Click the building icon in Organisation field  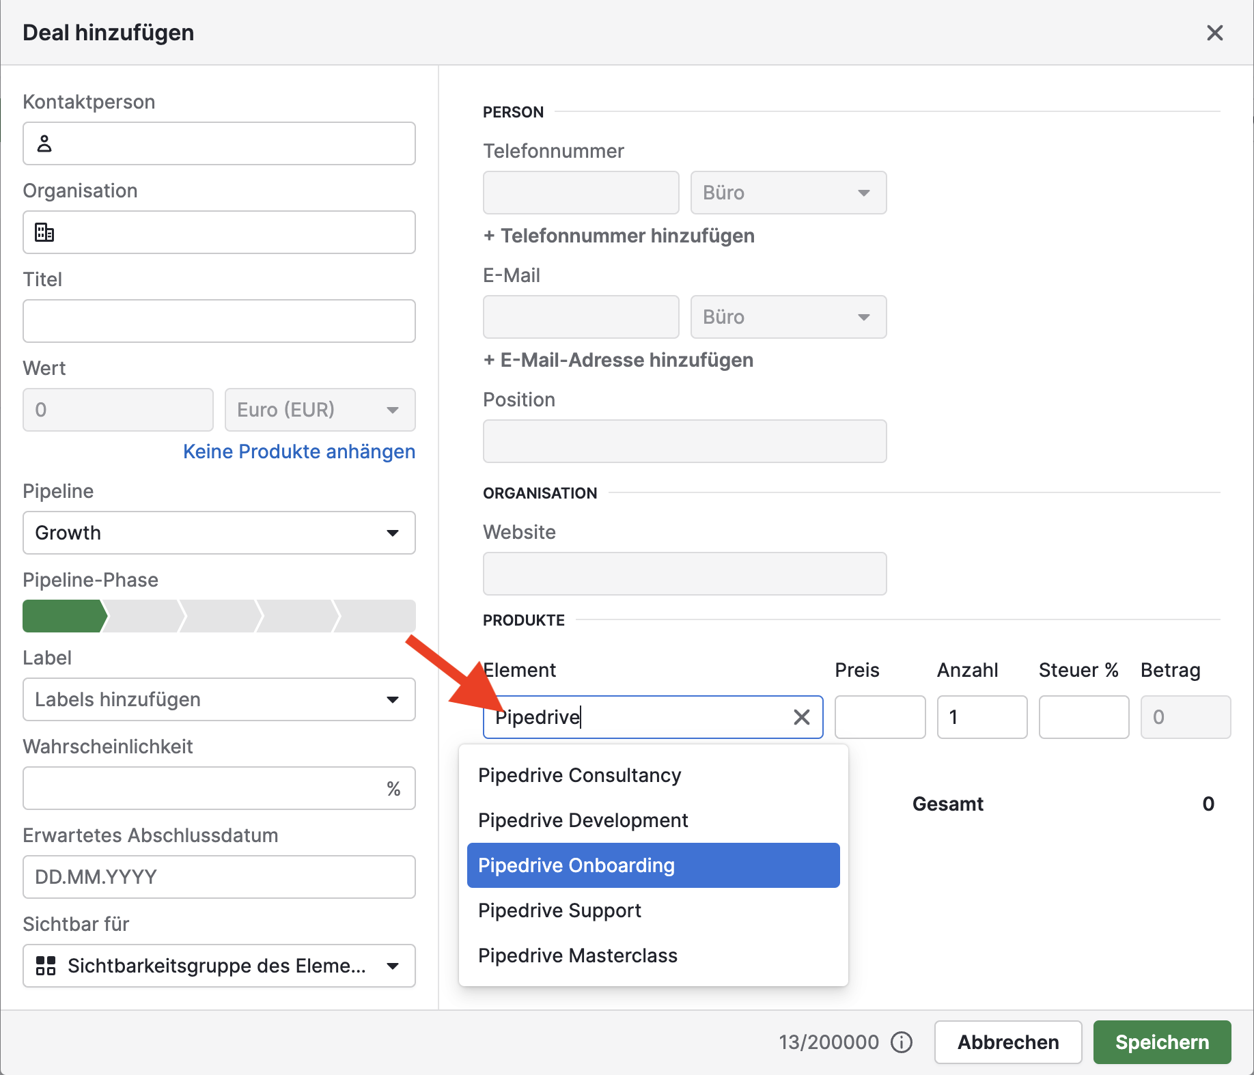[x=44, y=232]
